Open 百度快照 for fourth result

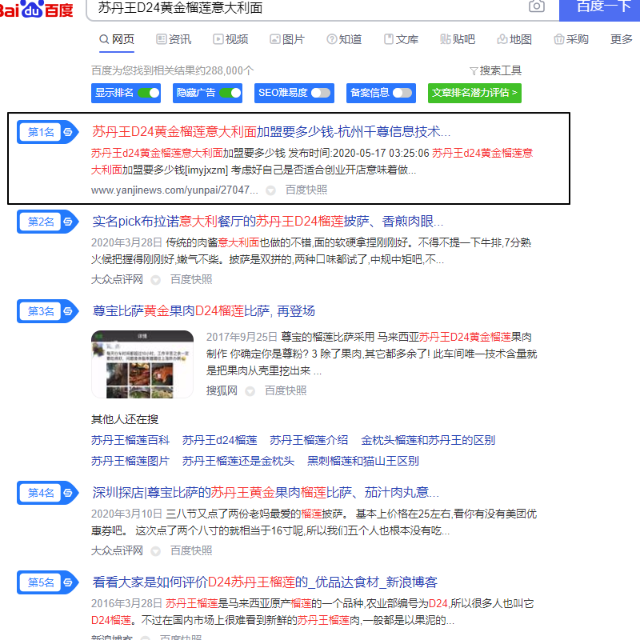coord(191,551)
